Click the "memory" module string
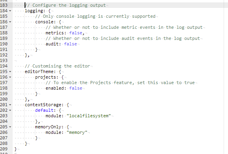This screenshot has width=228, height=154. (77, 132)
